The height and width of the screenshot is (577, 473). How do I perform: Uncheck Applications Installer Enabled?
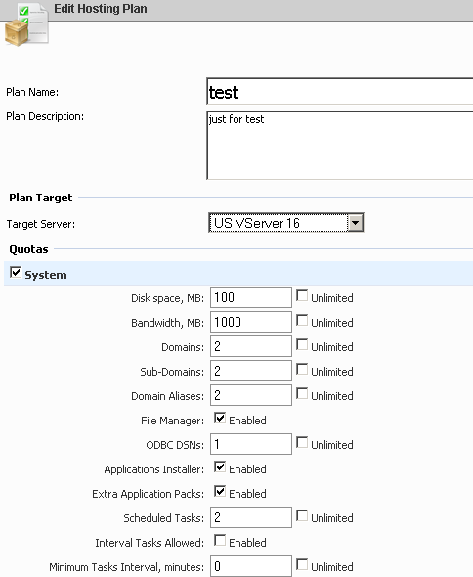click(220, 466)
